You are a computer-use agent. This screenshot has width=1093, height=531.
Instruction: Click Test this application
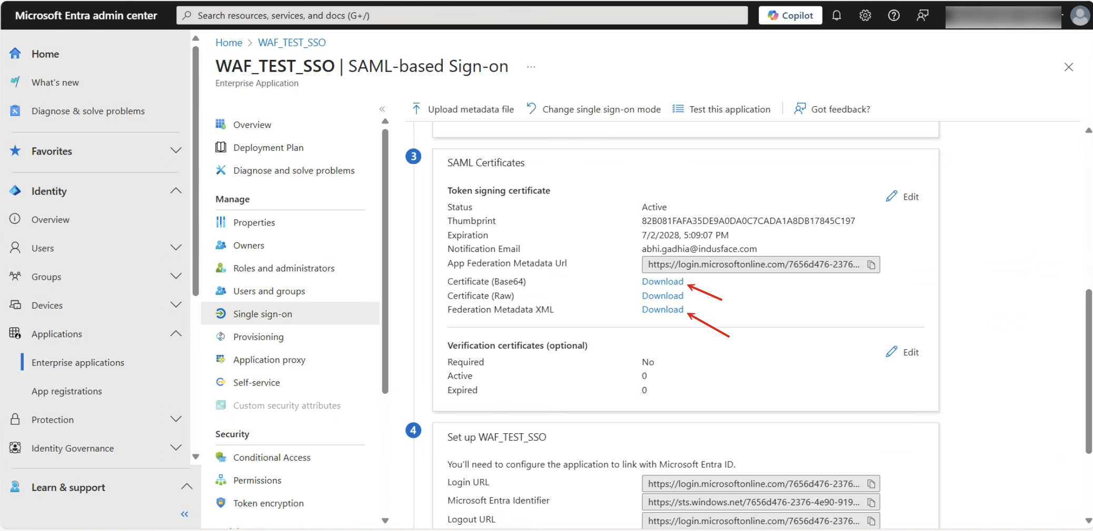(721, 109)
